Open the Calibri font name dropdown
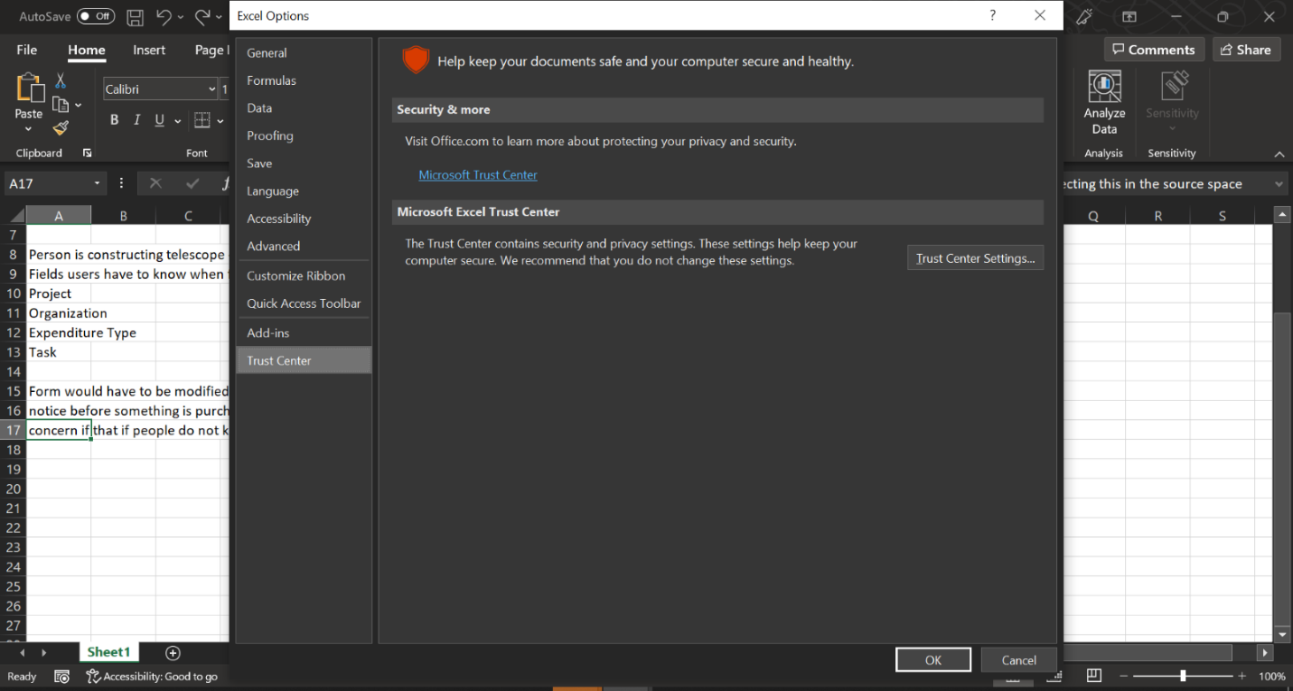This screenshot has width=1293, height=691. point(211,89)
